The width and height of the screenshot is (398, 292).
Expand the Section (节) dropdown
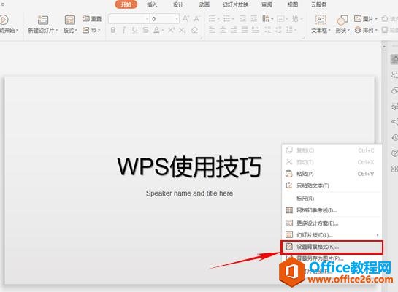(x=91, y=30)
